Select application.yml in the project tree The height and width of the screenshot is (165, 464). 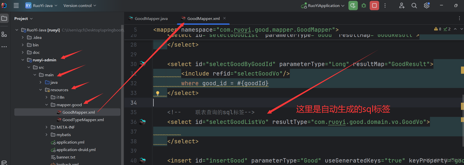click(70, 142)
